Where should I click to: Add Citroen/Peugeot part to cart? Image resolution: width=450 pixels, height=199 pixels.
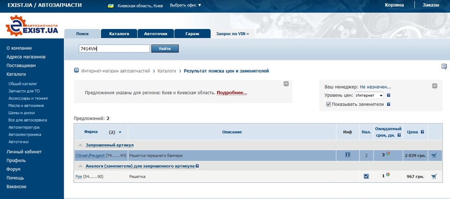[x=434, y=155]
